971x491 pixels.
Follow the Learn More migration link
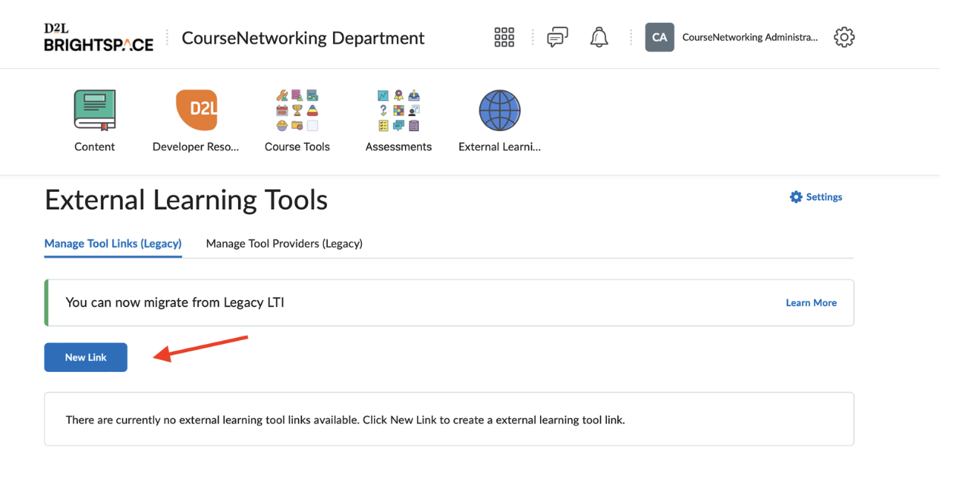click(x=811, y=302)
